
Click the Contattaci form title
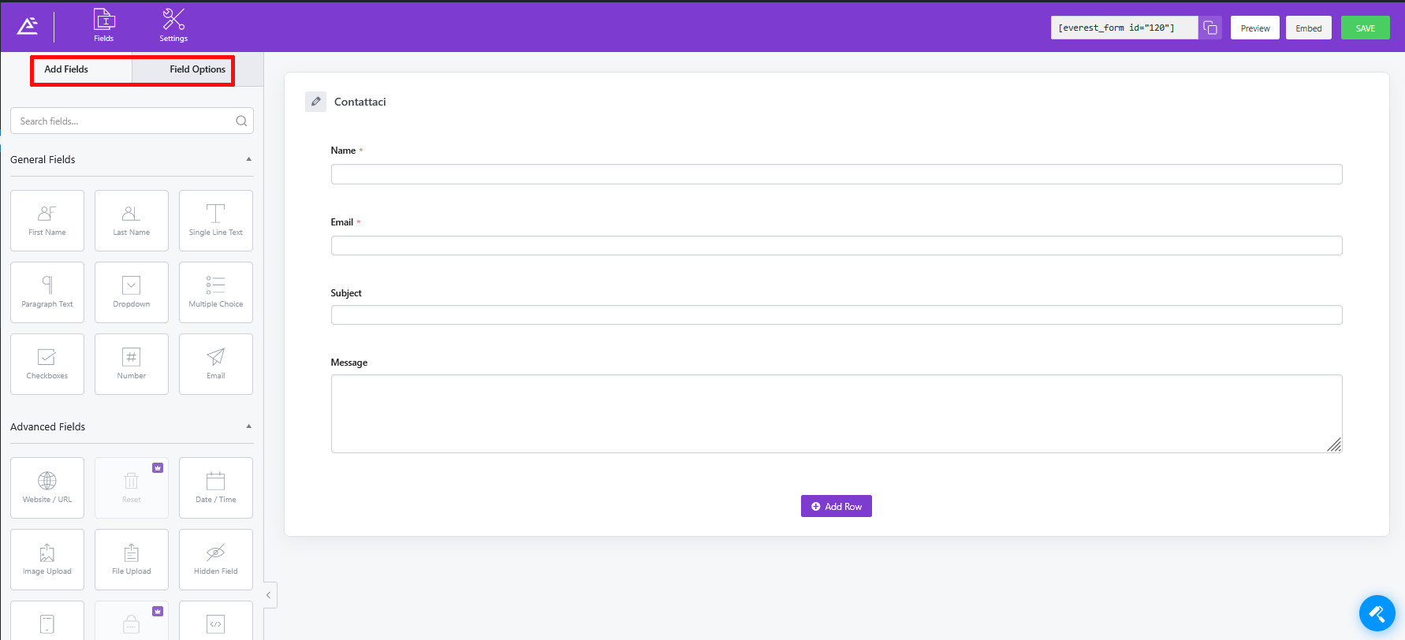pyautogui.click(x=360, y=102)
